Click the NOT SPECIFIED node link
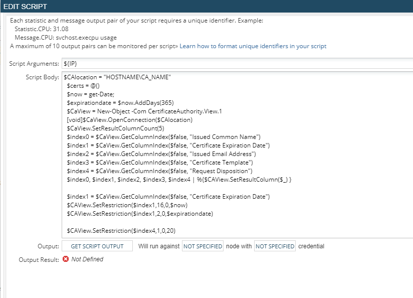 coord(202,246)
